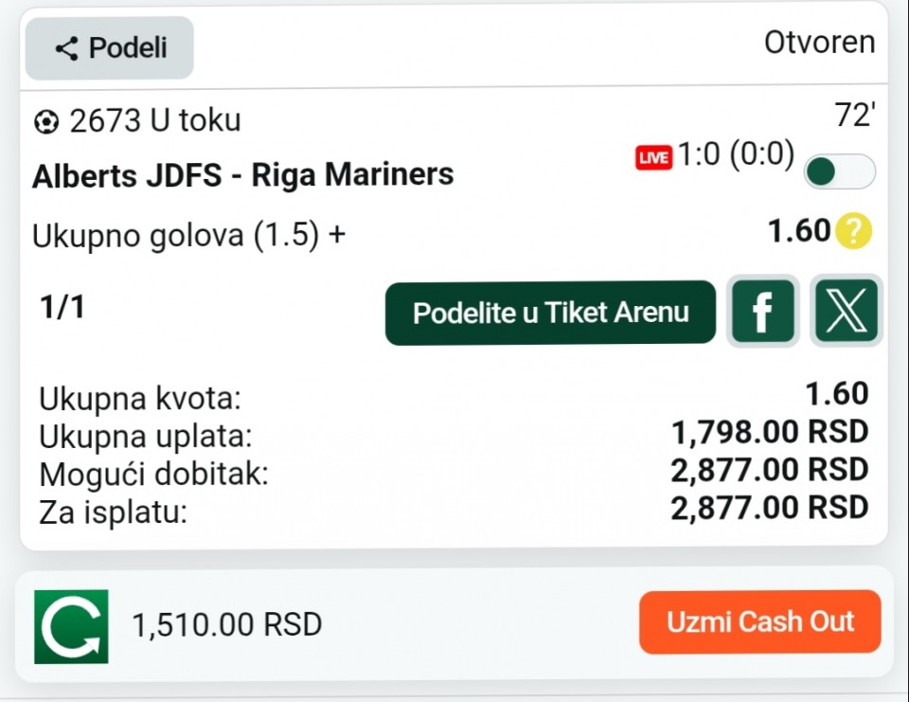Click the 1.60 odds next to the question mark

[x=798, y=231]
